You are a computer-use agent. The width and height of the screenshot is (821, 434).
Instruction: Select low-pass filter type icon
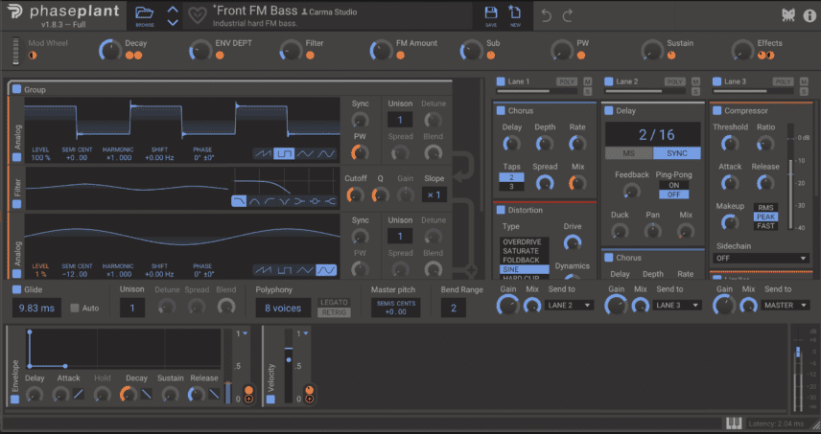239,201
